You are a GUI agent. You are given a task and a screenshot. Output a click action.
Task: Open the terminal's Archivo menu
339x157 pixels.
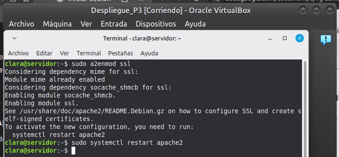click(x=18, y=53)
